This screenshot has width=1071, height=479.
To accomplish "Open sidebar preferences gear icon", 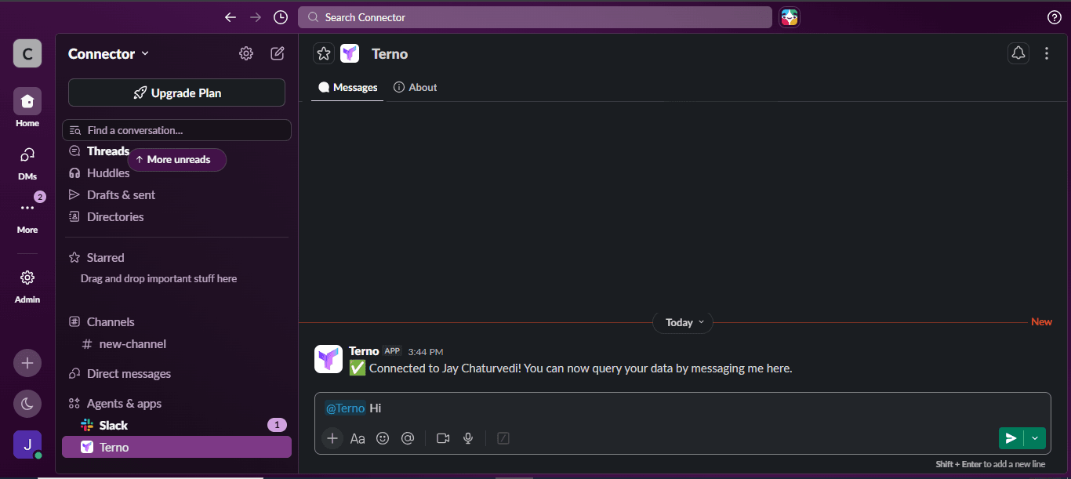I will (x=246, y=53).
